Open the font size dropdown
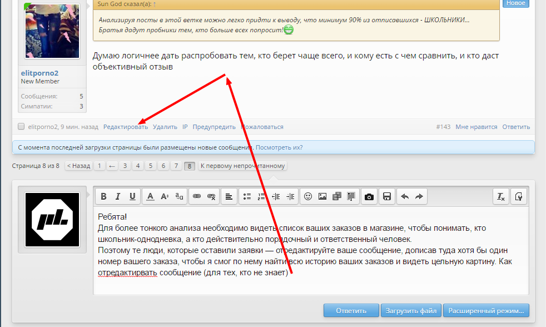The image size is (546, 327). point(165,196)
